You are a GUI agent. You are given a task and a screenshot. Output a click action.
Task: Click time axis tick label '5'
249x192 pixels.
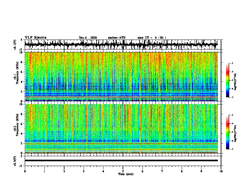[x=123, y=171]
